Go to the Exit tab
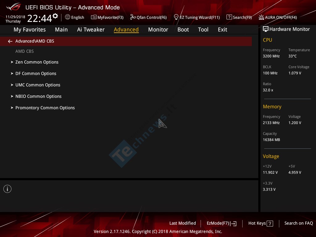The image size is (316, 237). [x=222, y=30]
